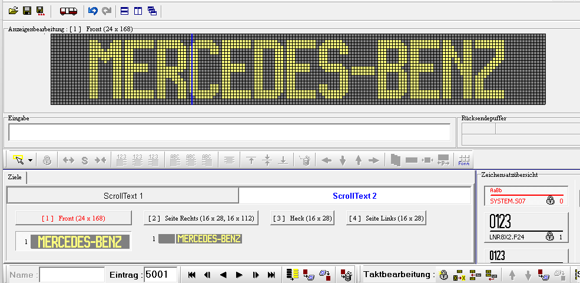
Task: Align 123 number text left
Action: [122, 160]
